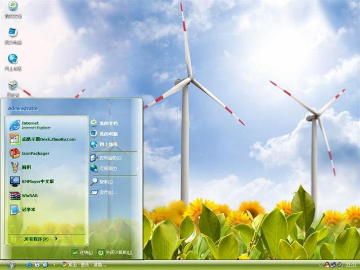Click the Start orb on the taskbar
Image resolution: width=360 pixels, height=270 pixels.
[11, 264]
